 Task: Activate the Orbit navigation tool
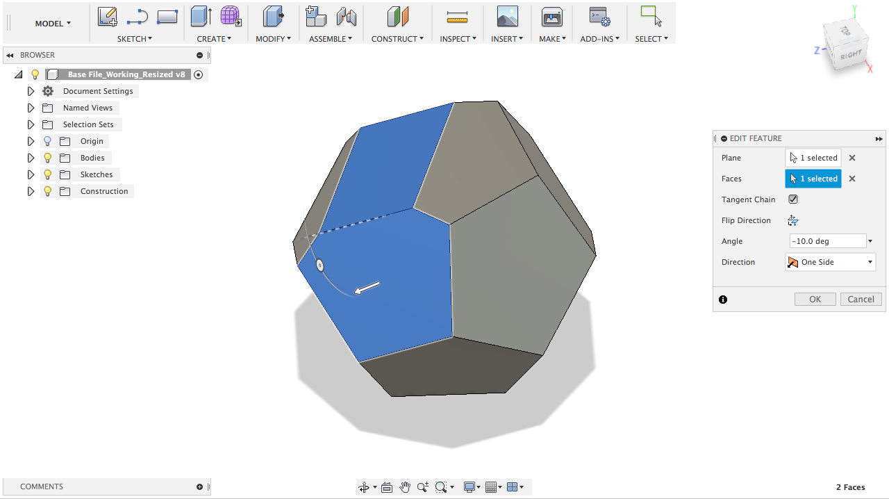pyautogui.click(x=364, y=487)
